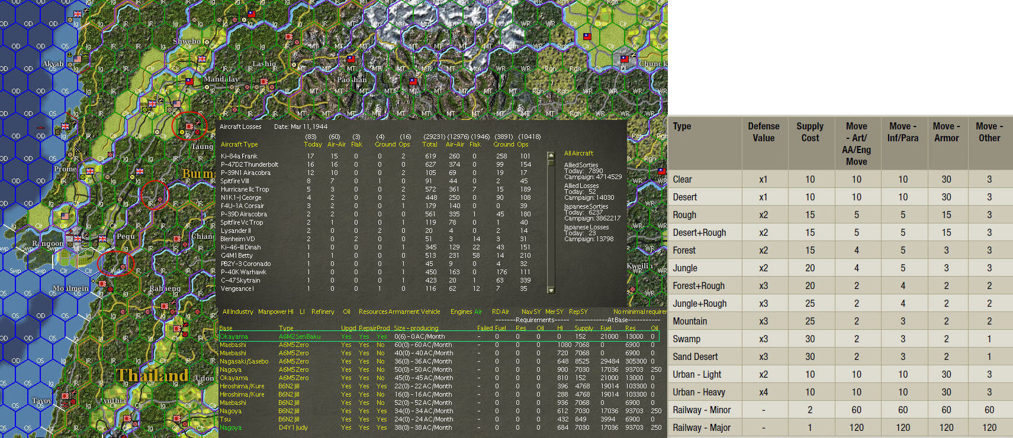Click the All Aircraft filter label
The width and height of the screenshot is (1013, 438).
coord(578,153)
